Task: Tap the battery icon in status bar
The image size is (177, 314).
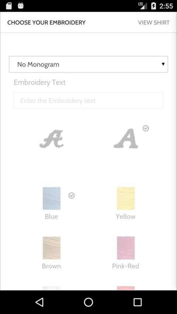Action: click(x=153, y=6)
